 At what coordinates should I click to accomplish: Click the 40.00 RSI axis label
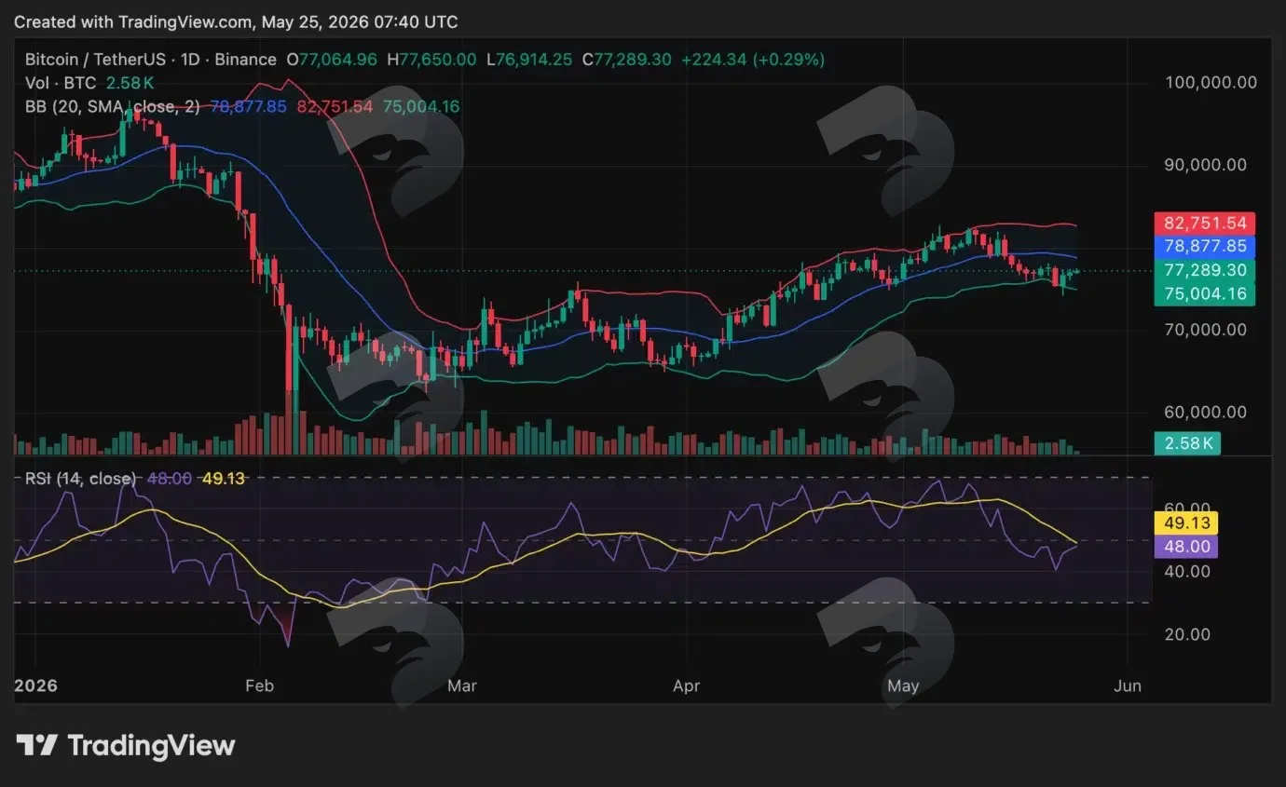click(x=1187, y=571)
